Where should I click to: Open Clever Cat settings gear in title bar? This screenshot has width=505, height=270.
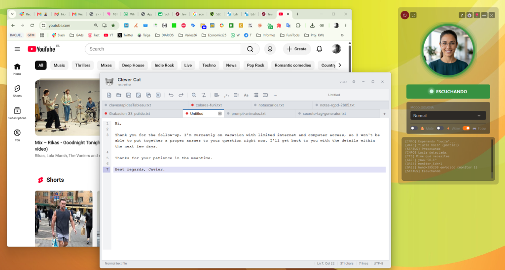[x=354, y=82]
